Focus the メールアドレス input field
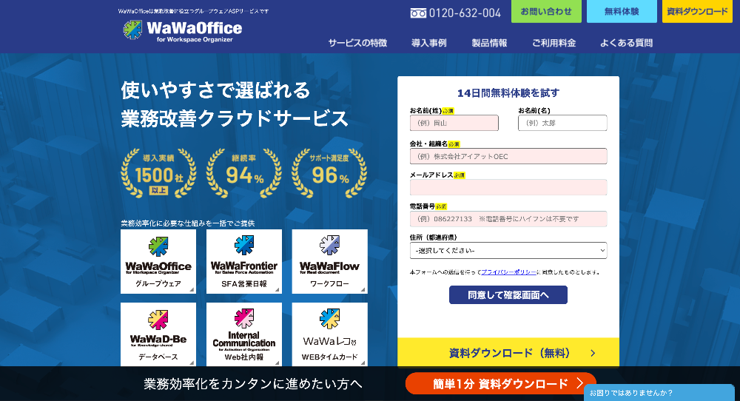 508,187
